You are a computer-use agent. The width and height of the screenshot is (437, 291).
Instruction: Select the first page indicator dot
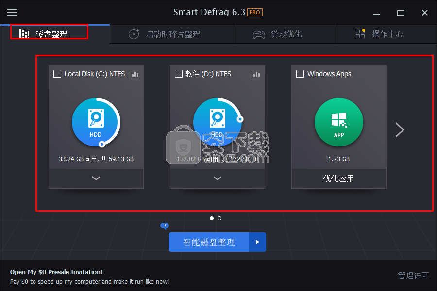click(212, 218)
